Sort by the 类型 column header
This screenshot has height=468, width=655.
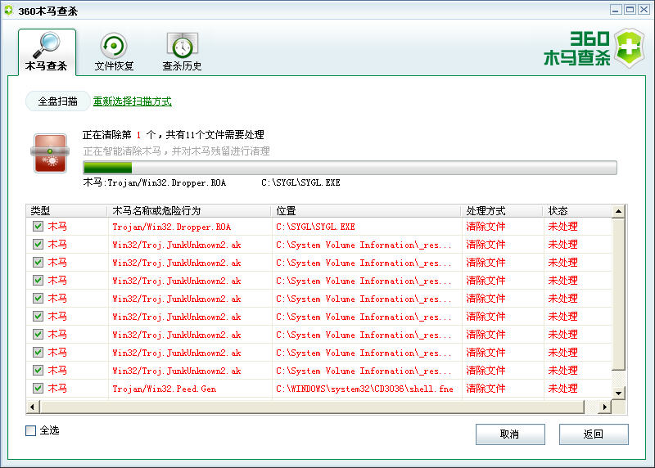pos(67,211)
